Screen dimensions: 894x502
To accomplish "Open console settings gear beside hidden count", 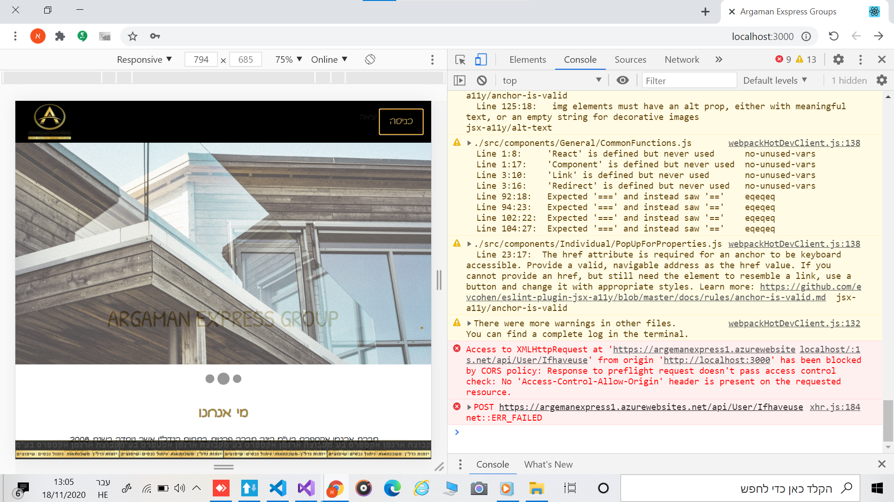I will pos(881,80).
